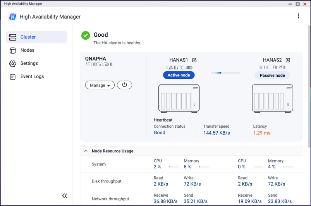The height and width of the screenshot is (206, 311).
Task: Open the three-dot more options menu
Action: click(x=298, y=16)
